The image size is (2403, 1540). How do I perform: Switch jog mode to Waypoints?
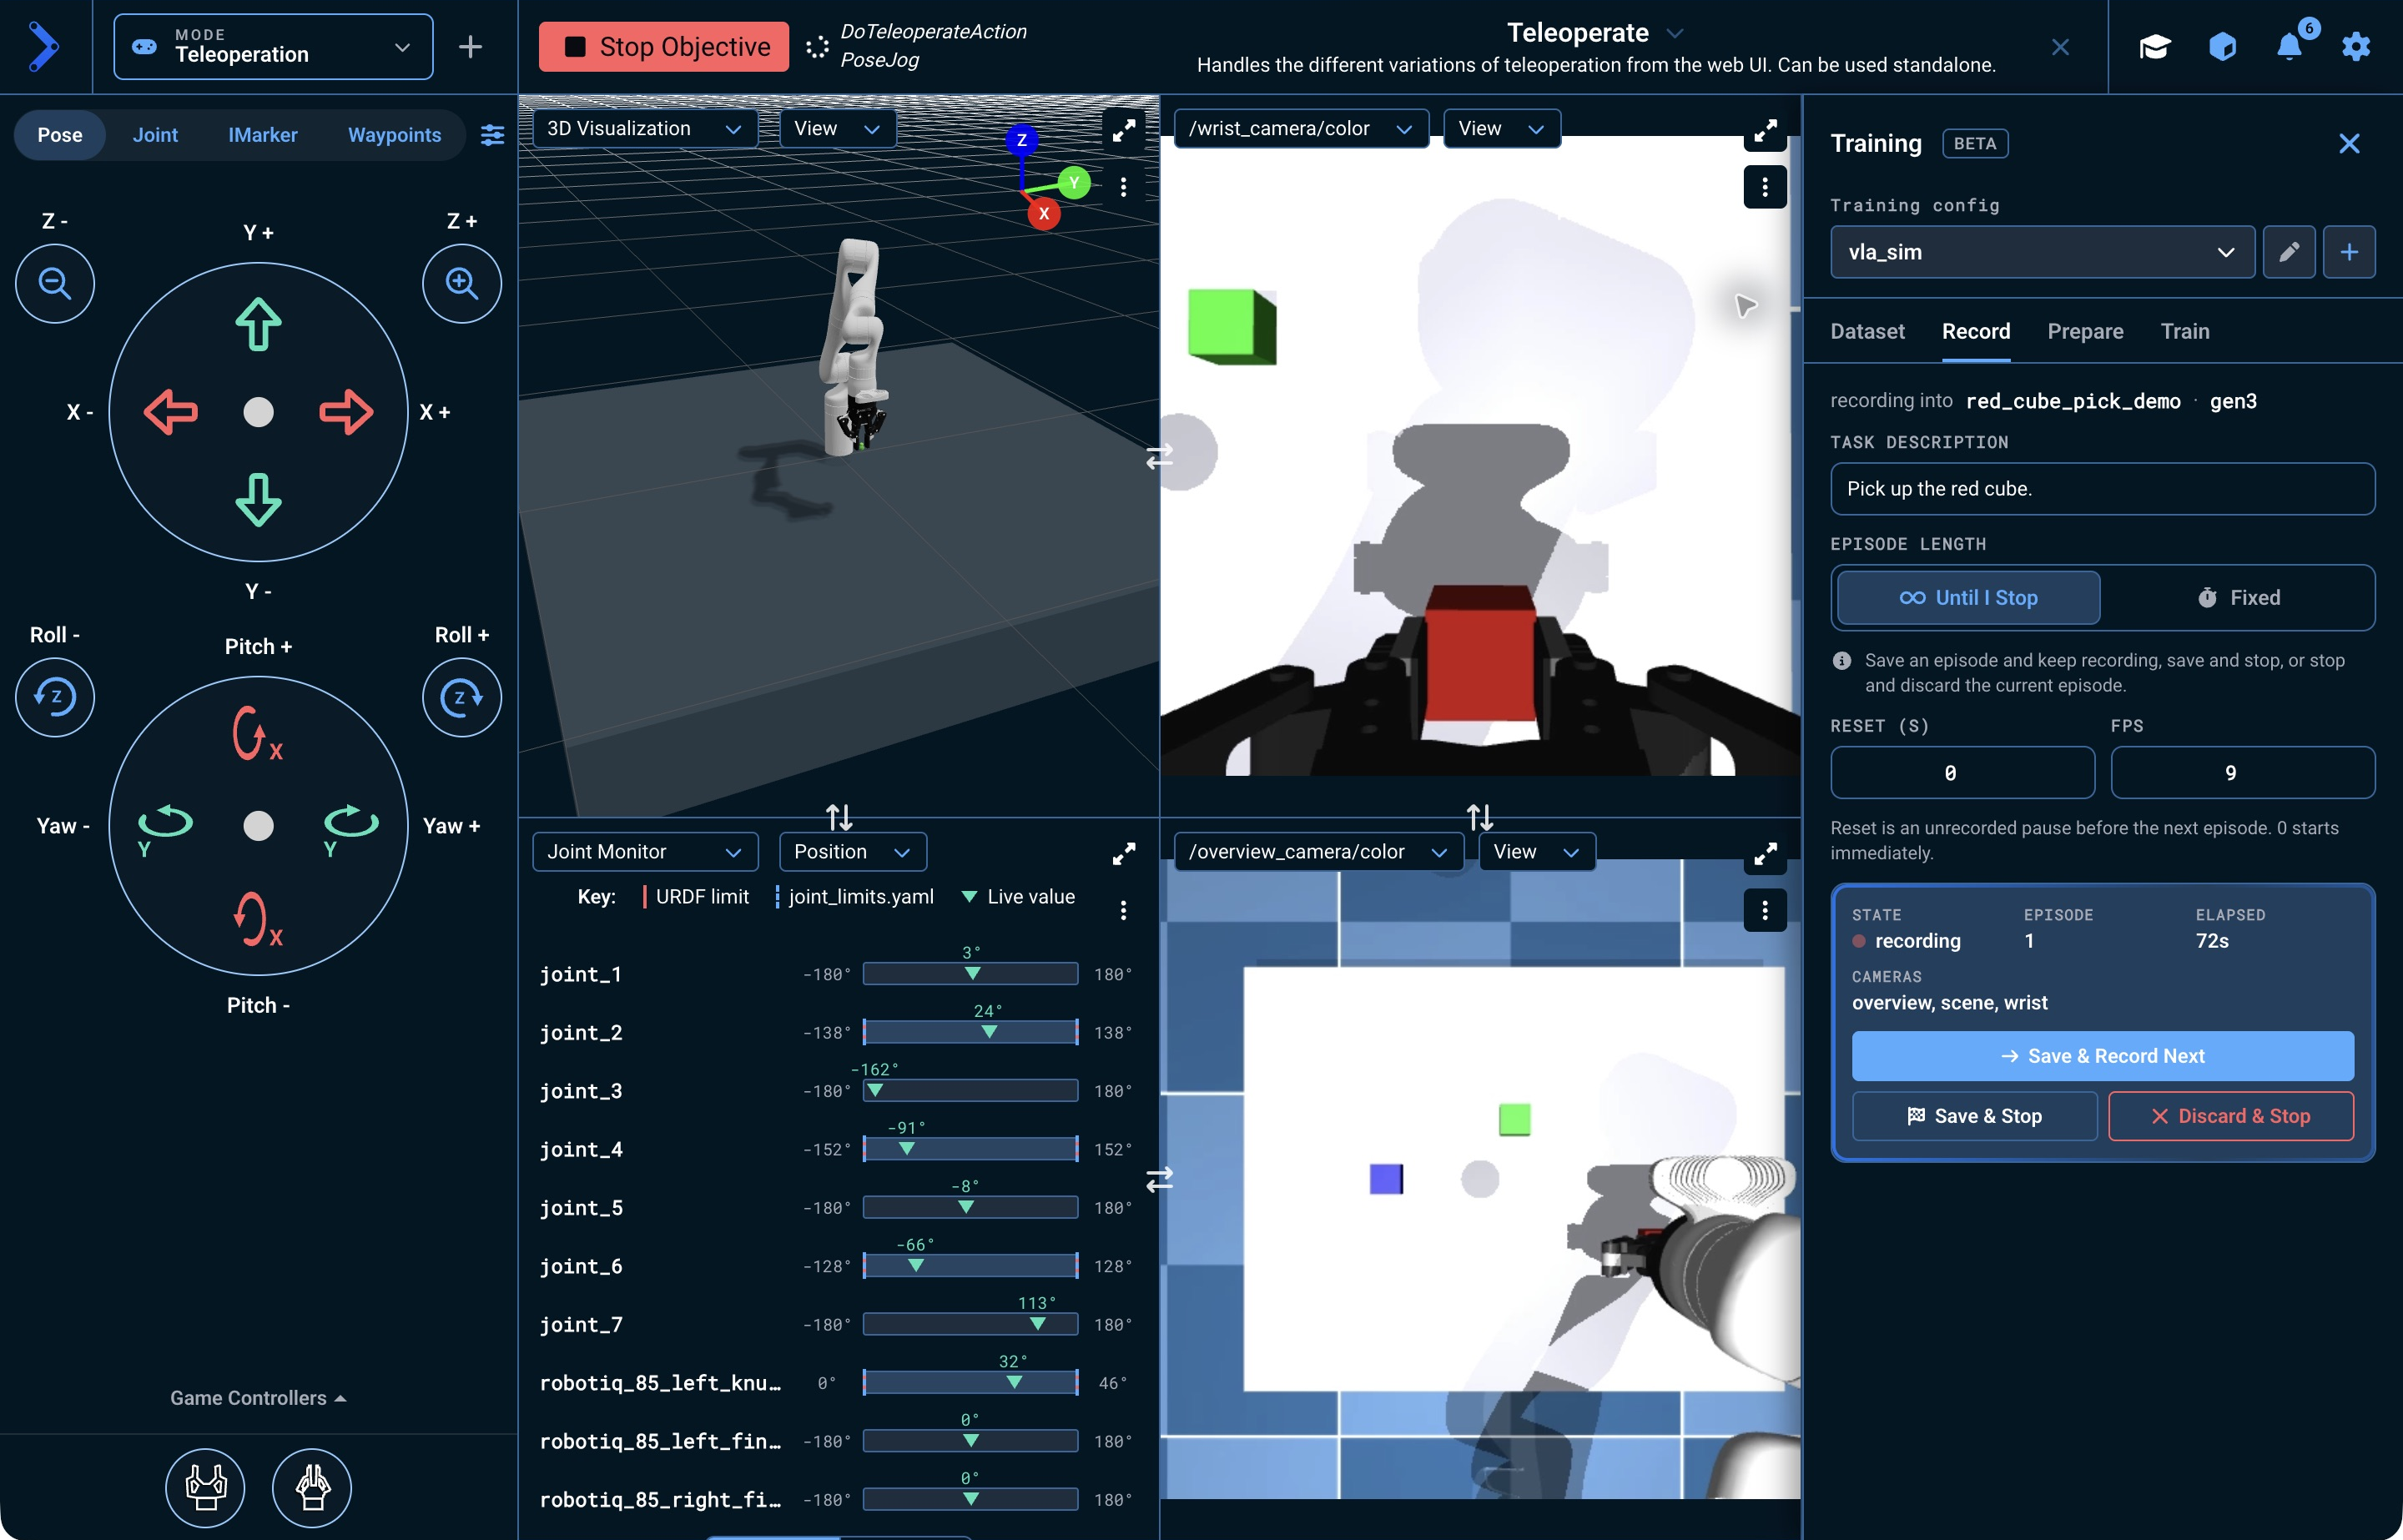(394, 135)
